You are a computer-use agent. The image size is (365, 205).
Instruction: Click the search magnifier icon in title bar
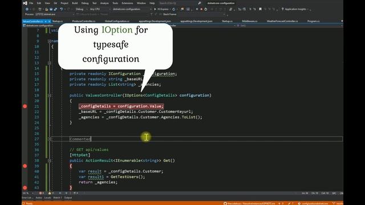point(200,3)
